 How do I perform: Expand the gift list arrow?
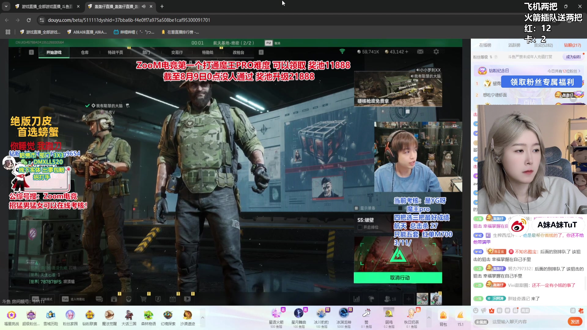[x=429, y=318]
